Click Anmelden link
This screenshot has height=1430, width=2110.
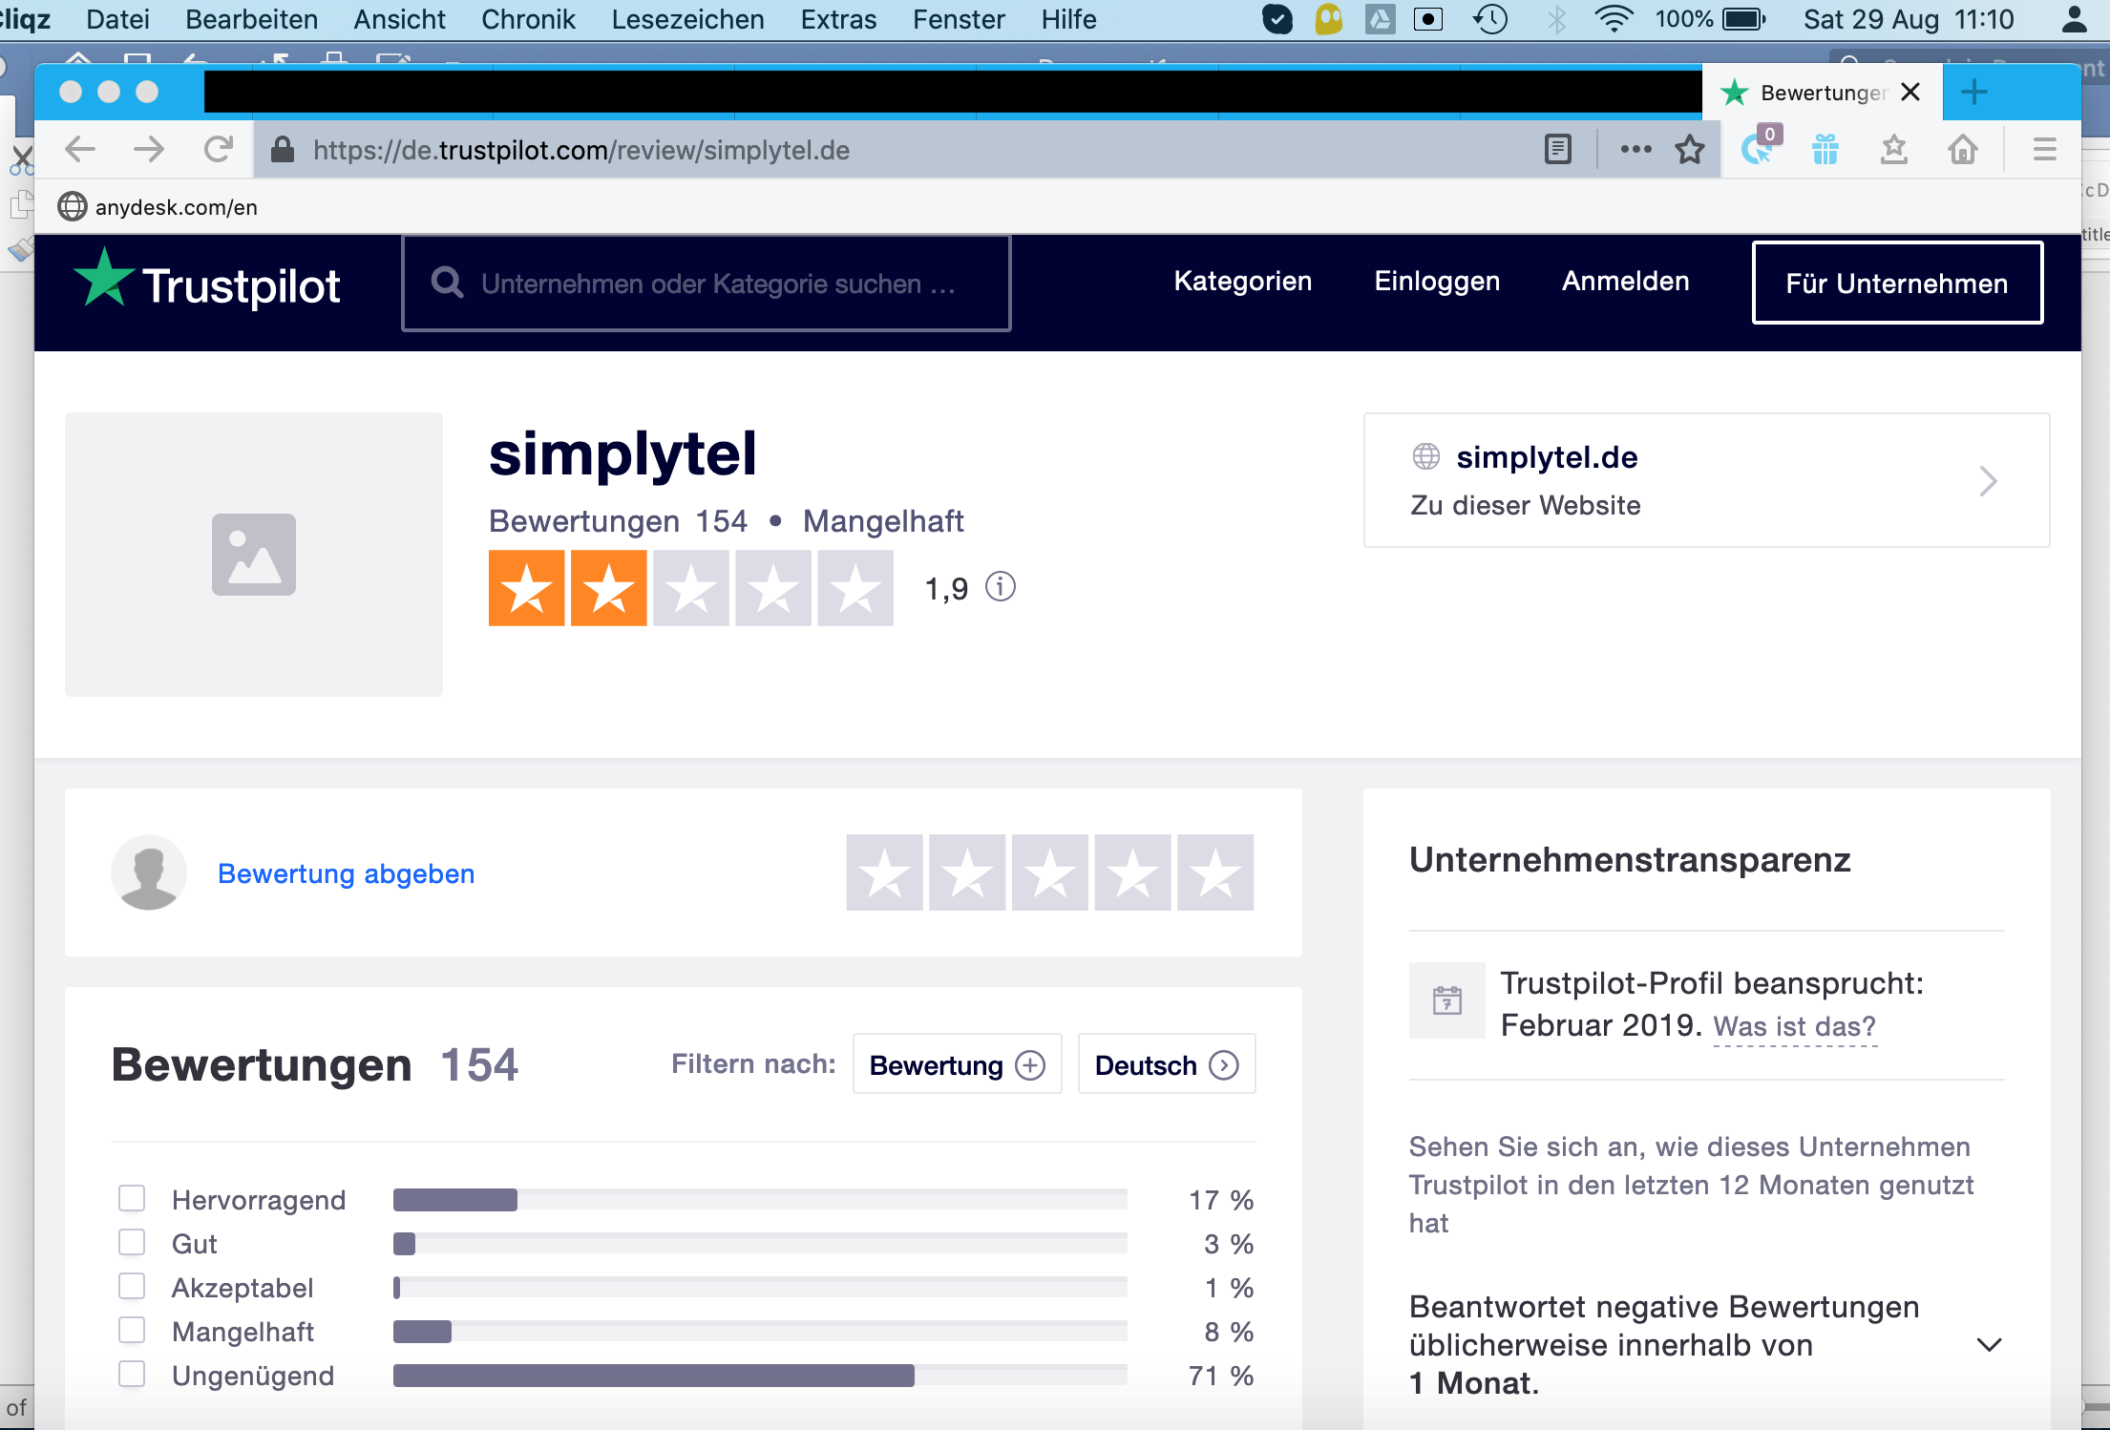click(x=1625, y=281)
